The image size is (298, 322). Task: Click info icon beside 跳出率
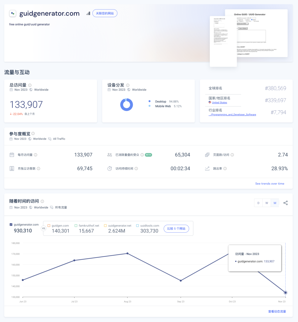tap(225, 169)
